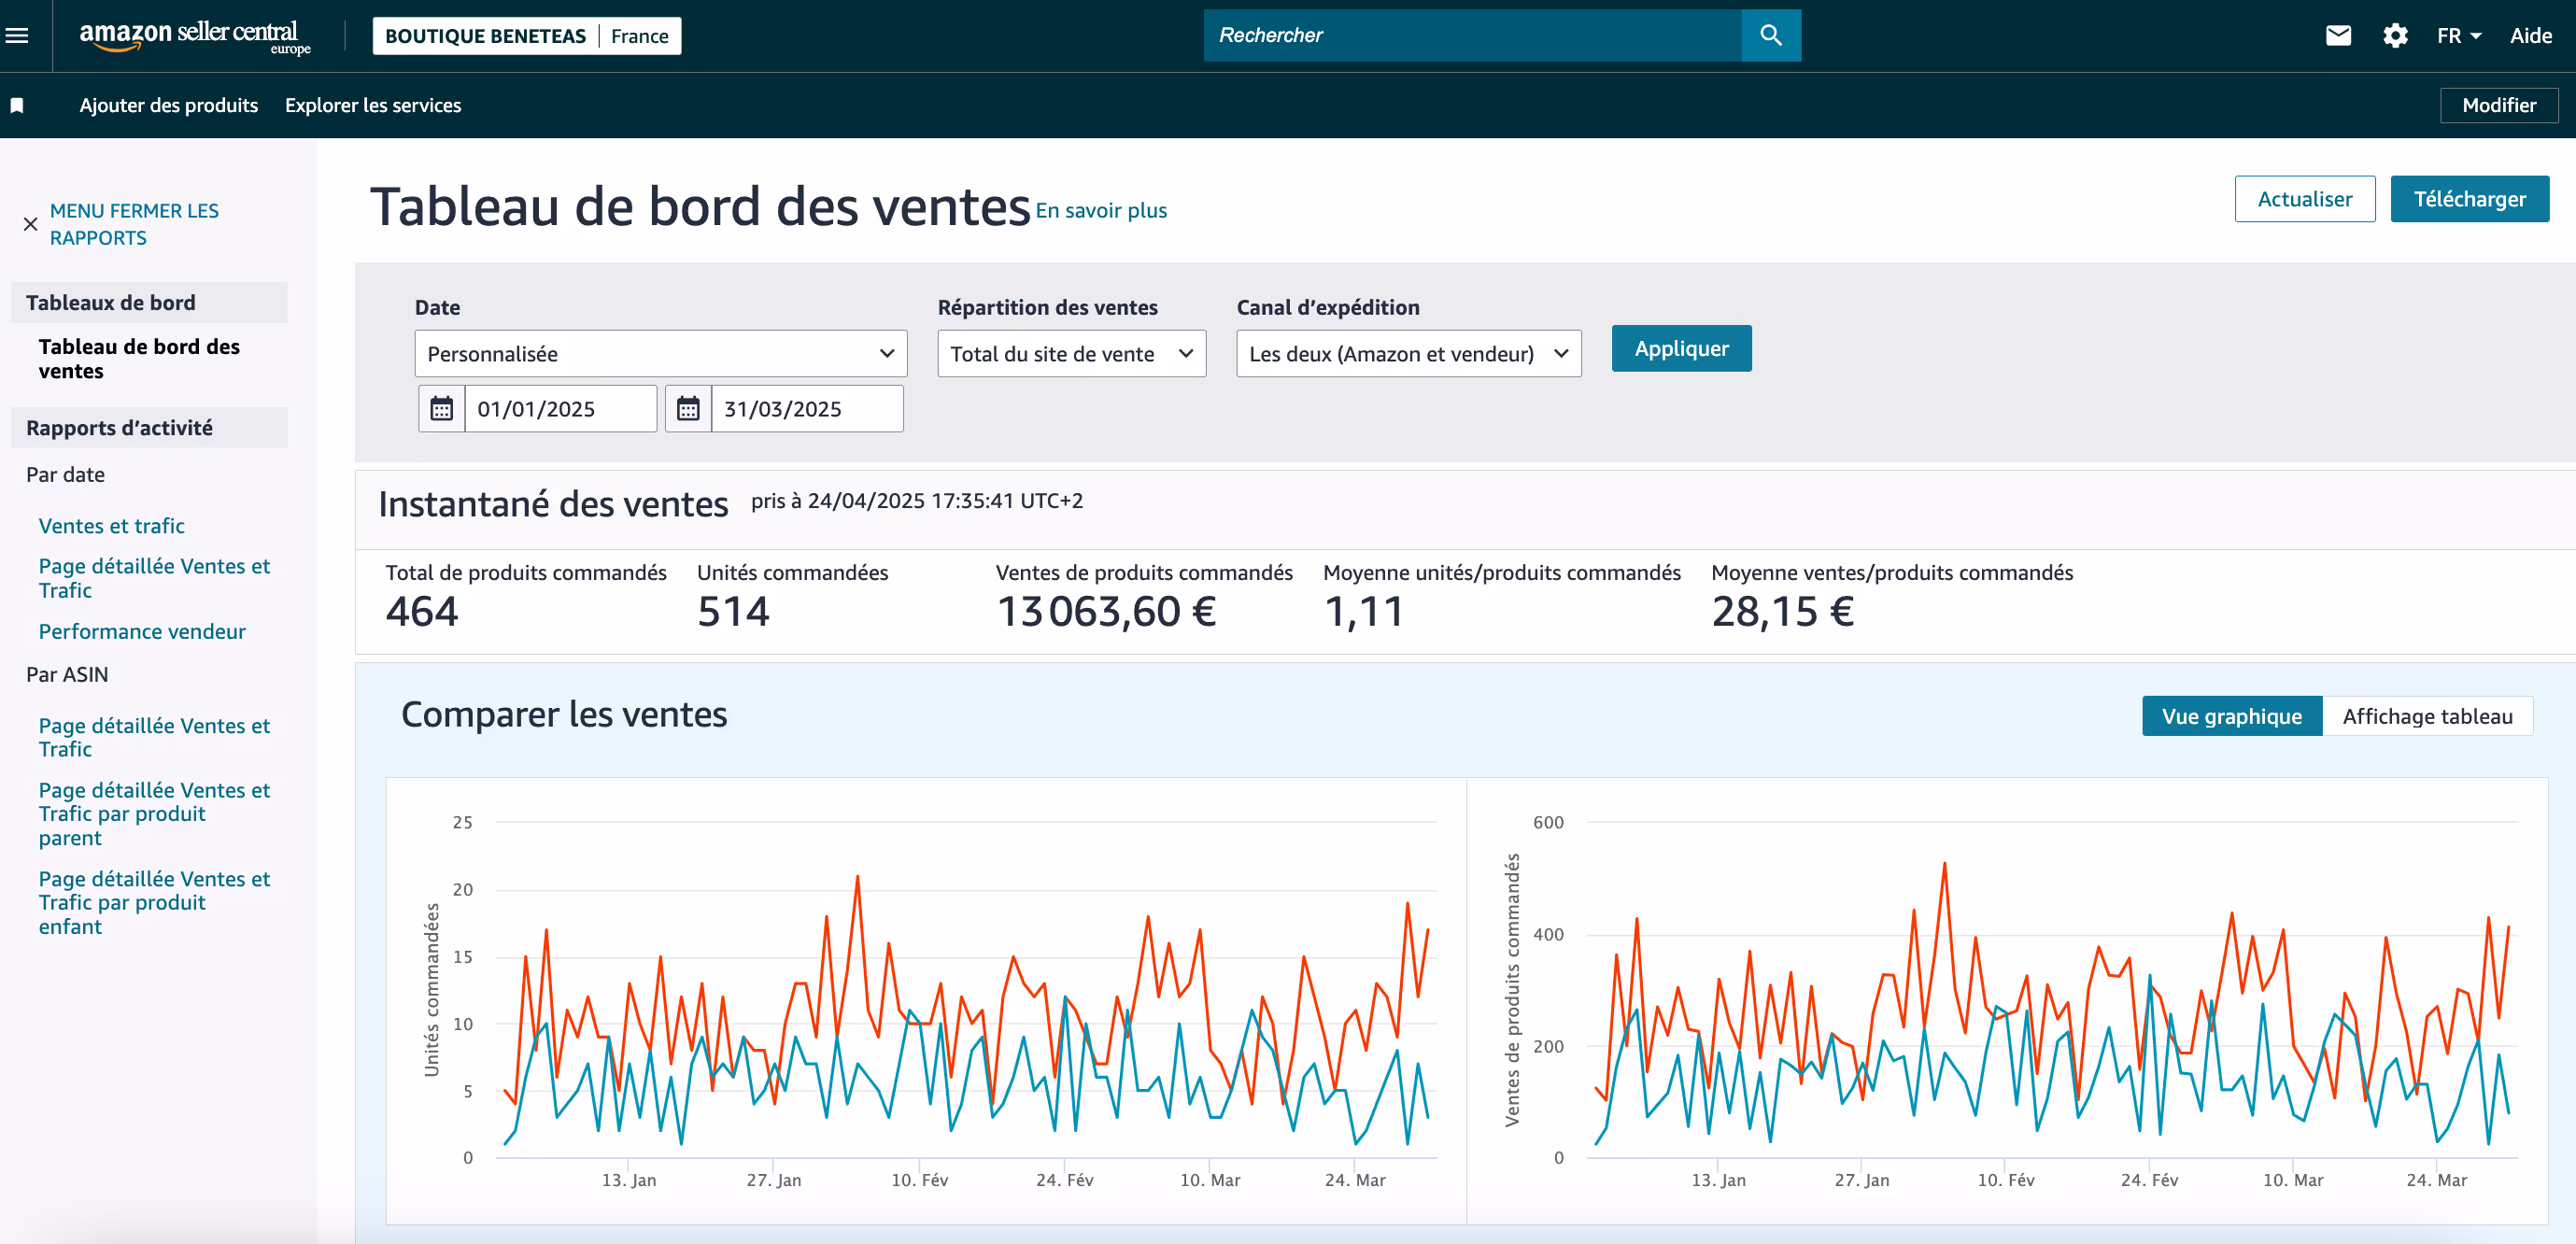The width and height of the screenshot is (2576, 1244).
Task: Click the start date calendar icon
Action: [441, 409]
